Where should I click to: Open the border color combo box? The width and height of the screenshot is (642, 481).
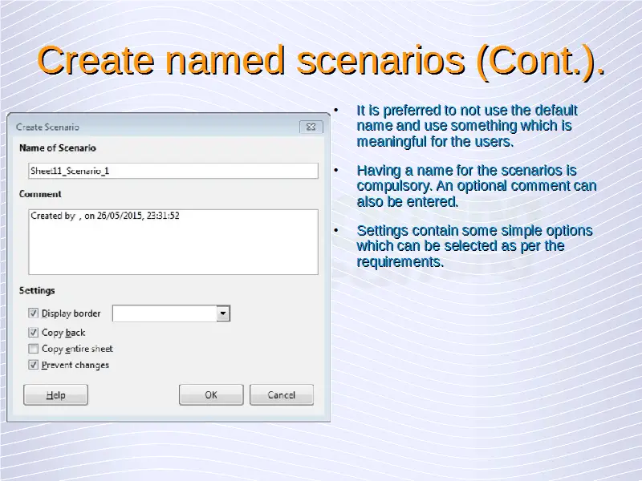[x=165, y=313]
